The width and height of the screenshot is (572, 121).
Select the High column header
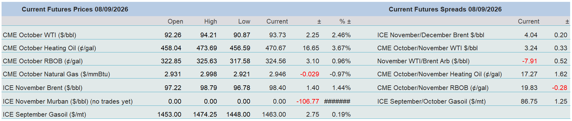tap(211, 21)
